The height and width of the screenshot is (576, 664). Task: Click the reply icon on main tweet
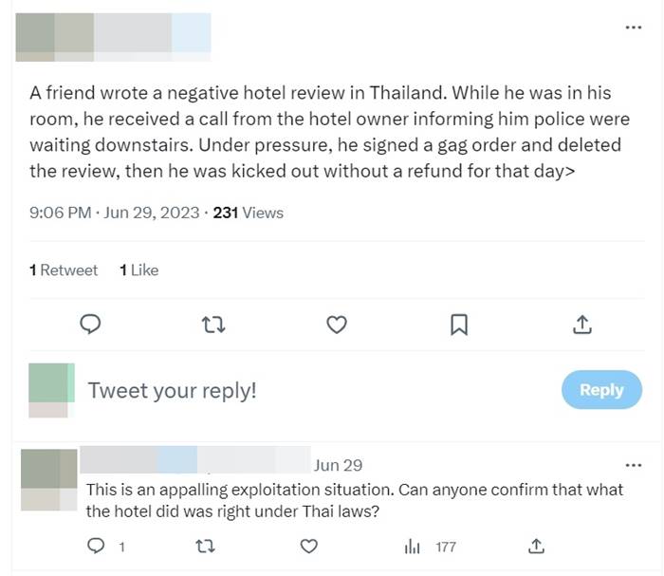click(89, 325)
